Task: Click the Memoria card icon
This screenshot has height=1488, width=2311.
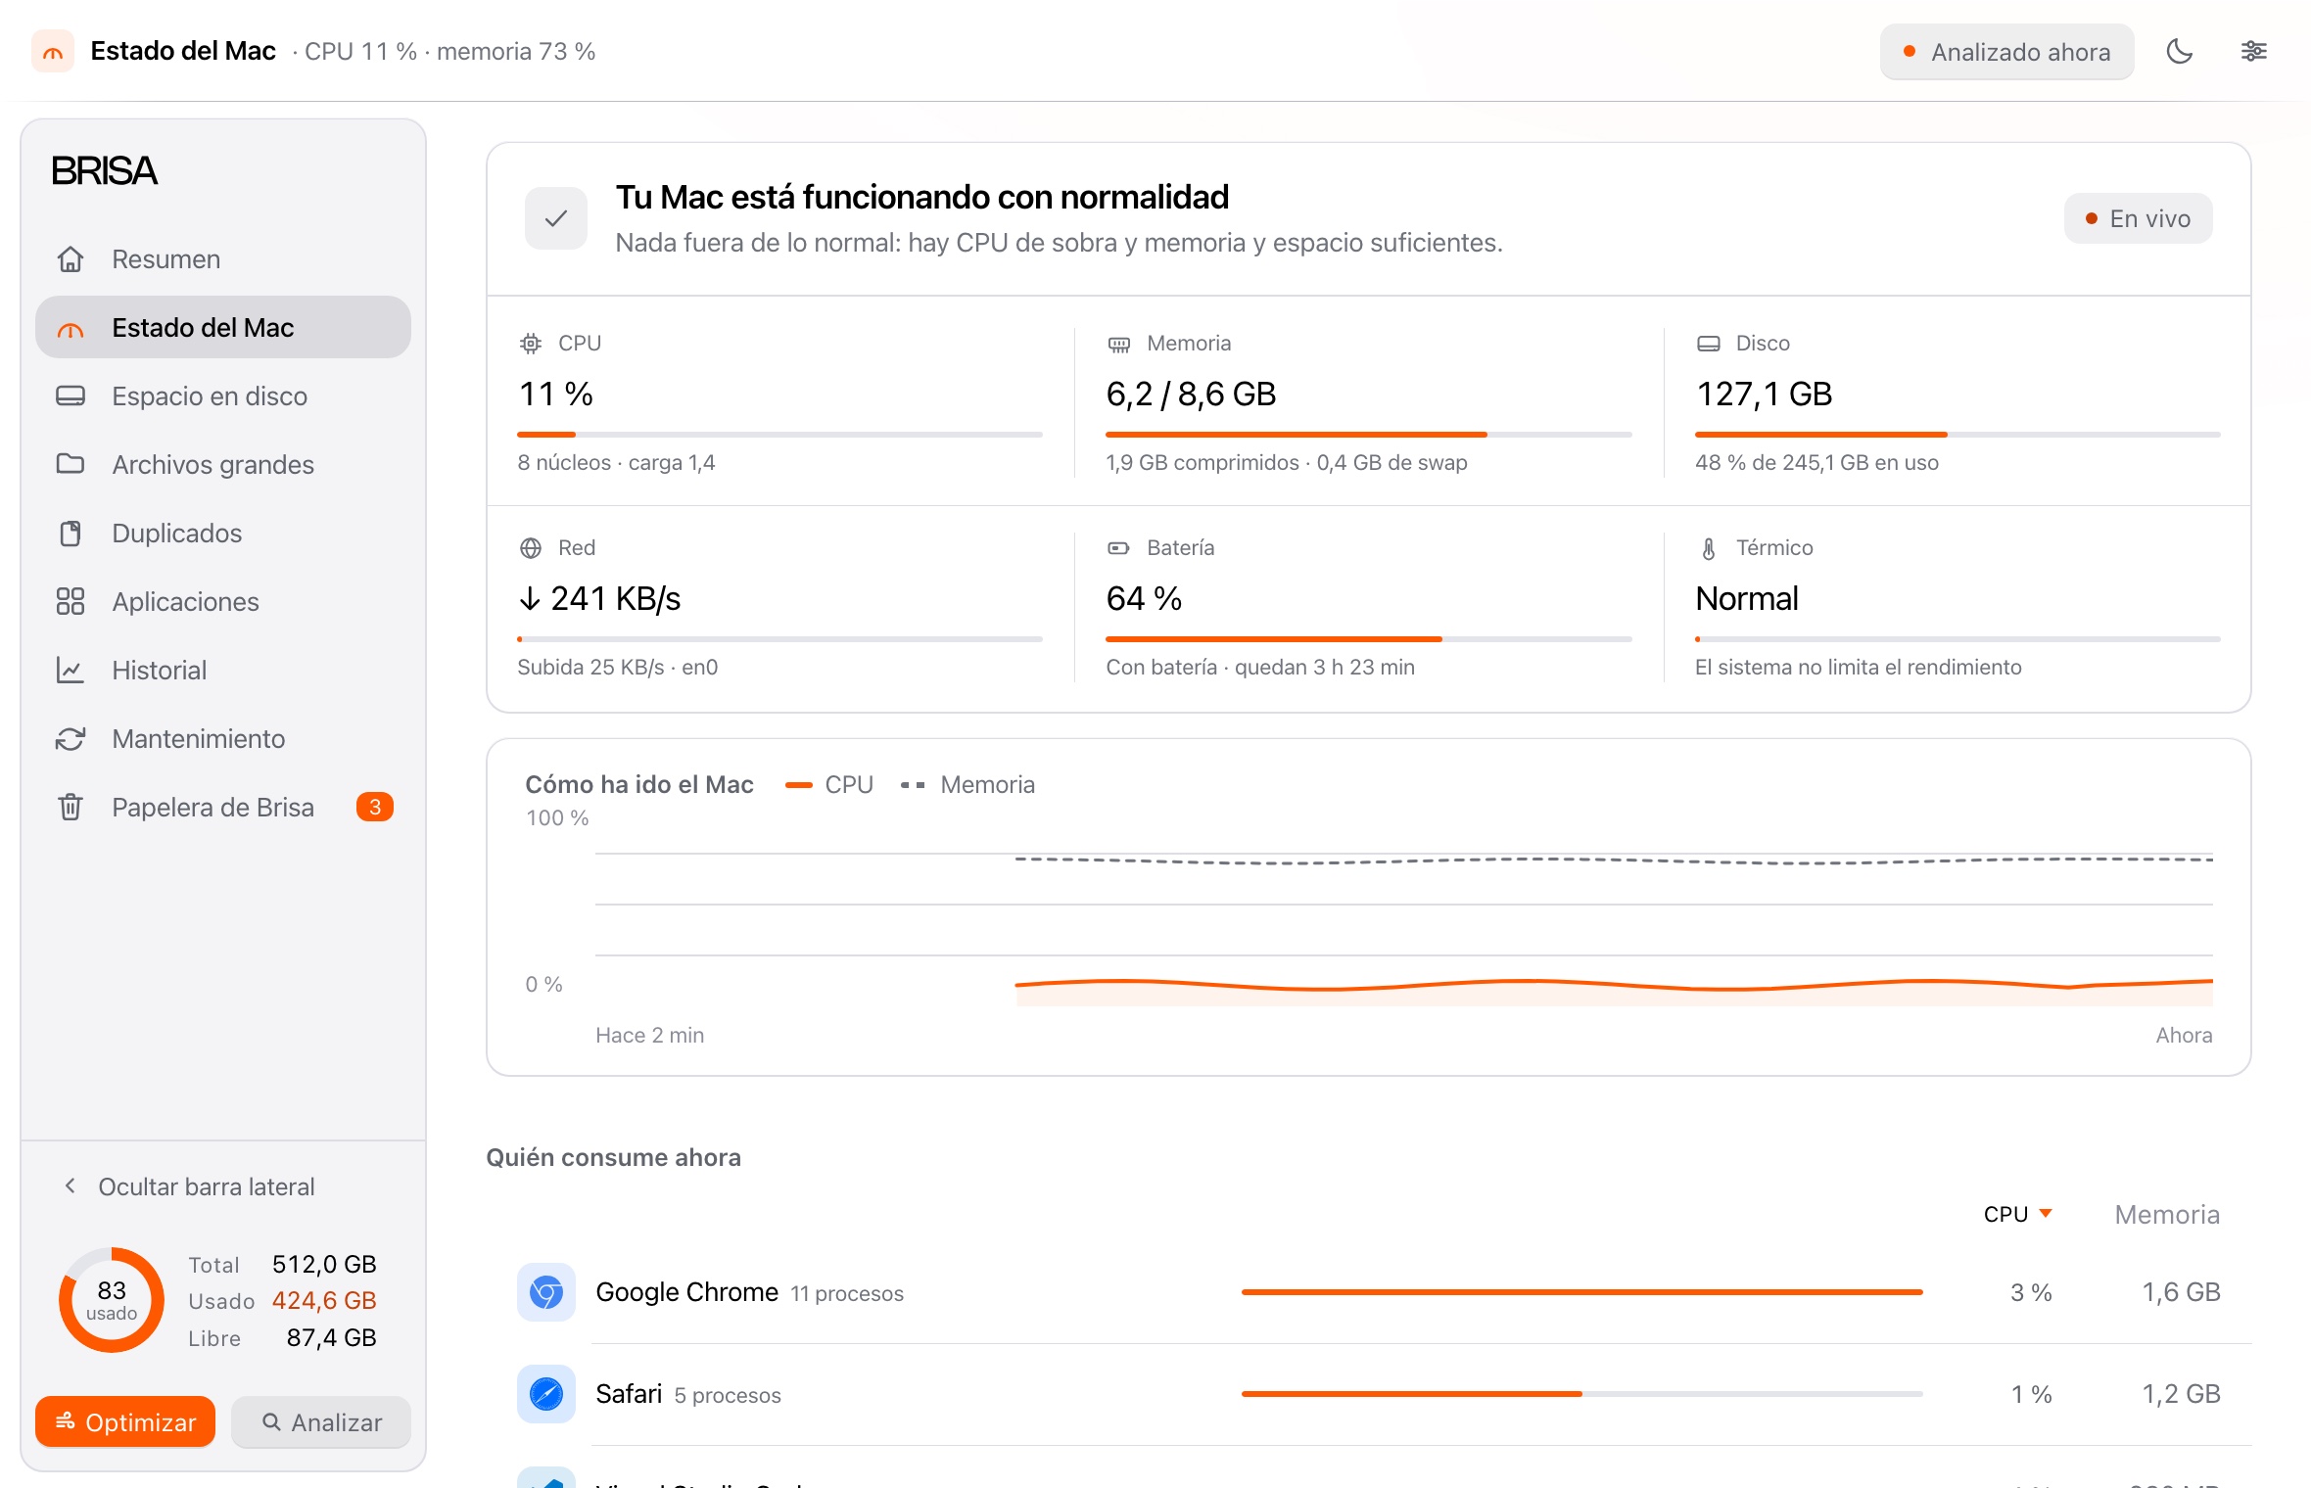Action: coord(1119,344)
